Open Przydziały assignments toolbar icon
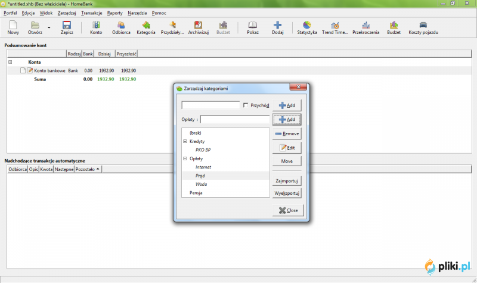Viewport: 477px width, 283px height. 172,27
